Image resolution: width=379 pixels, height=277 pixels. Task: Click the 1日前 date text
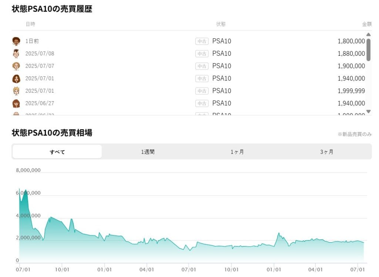32,41
